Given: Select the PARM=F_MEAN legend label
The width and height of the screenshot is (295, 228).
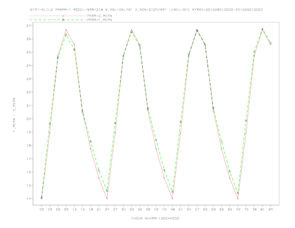Looking at the screenshot, I should point(99,20).
